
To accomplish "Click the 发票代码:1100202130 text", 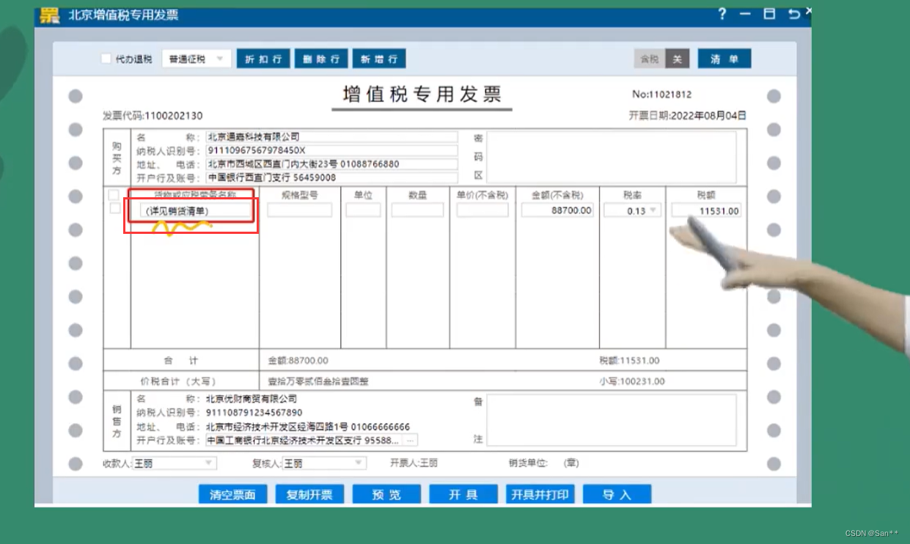I will [153, 116].
